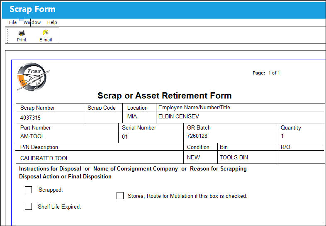Check the Scrapped checkbox
Viewport: 326px width, 226px height.
point(28,190)
